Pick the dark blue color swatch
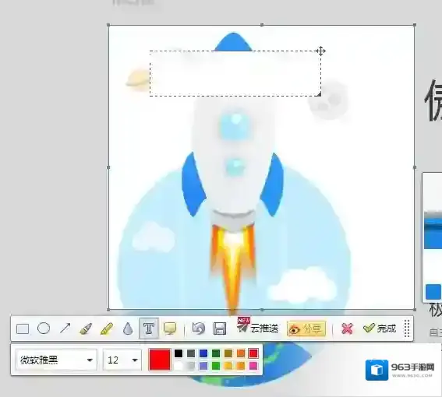This screenshot has width=442, height=397. [203, 353]
